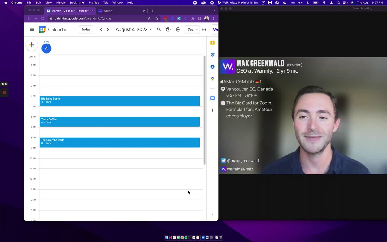Viewport: 387px width, 242px height.
Task: Open Google Maps in side panel
Action: 213,79
